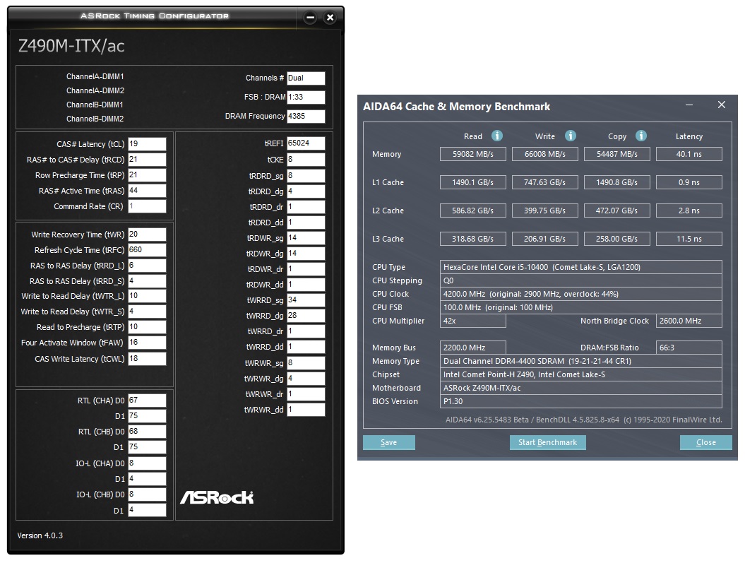Minimize the AIDA64 benchmark window
Screen dimensions: 745x563
(689, 105)
